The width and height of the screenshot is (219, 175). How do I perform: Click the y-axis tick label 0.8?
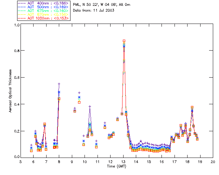pos(17,51)
